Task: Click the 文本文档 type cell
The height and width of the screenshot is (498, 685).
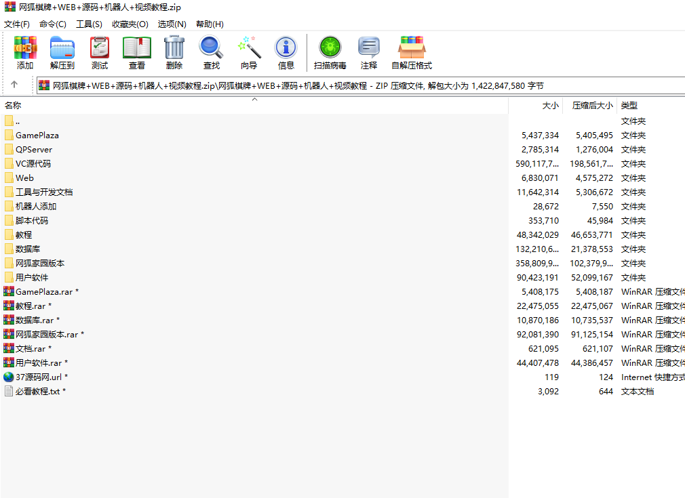Action: point(638,391)
